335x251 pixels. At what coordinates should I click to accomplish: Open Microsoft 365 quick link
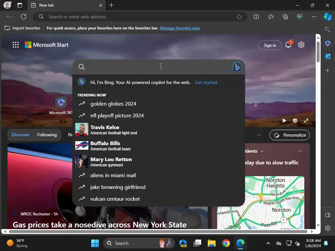point(61,106)
